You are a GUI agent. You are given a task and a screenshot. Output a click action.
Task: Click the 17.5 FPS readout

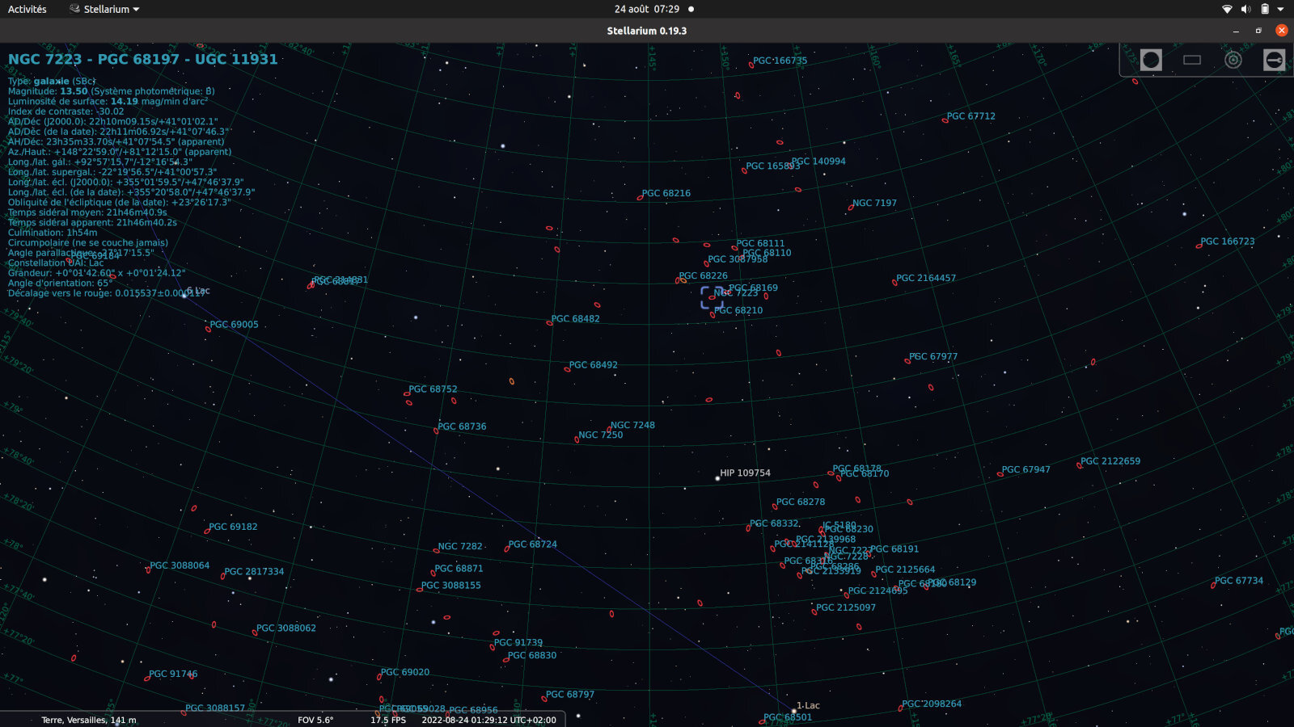click(x=388, y=720)
